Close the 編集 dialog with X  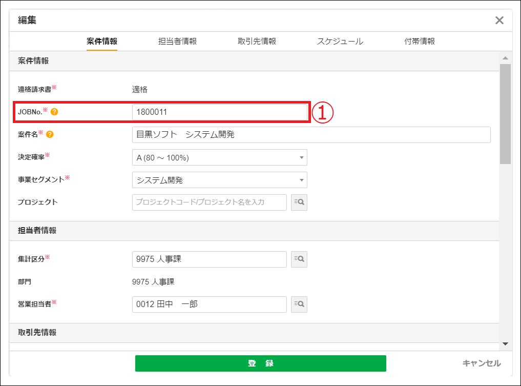(x=499, y=21)
